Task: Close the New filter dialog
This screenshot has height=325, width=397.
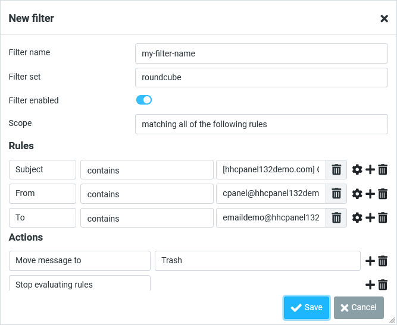Action: [x=384, y=18]
